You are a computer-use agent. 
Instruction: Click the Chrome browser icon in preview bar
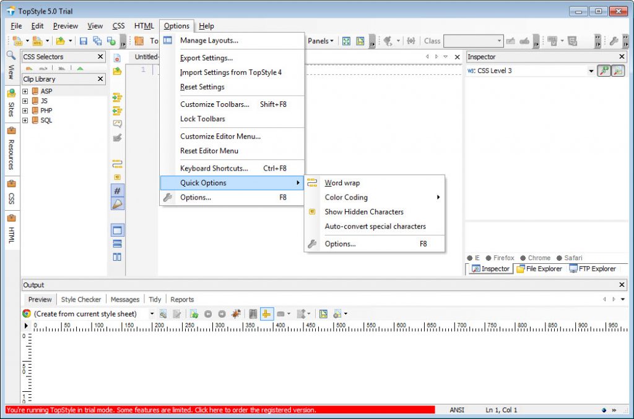click(27, 314)
